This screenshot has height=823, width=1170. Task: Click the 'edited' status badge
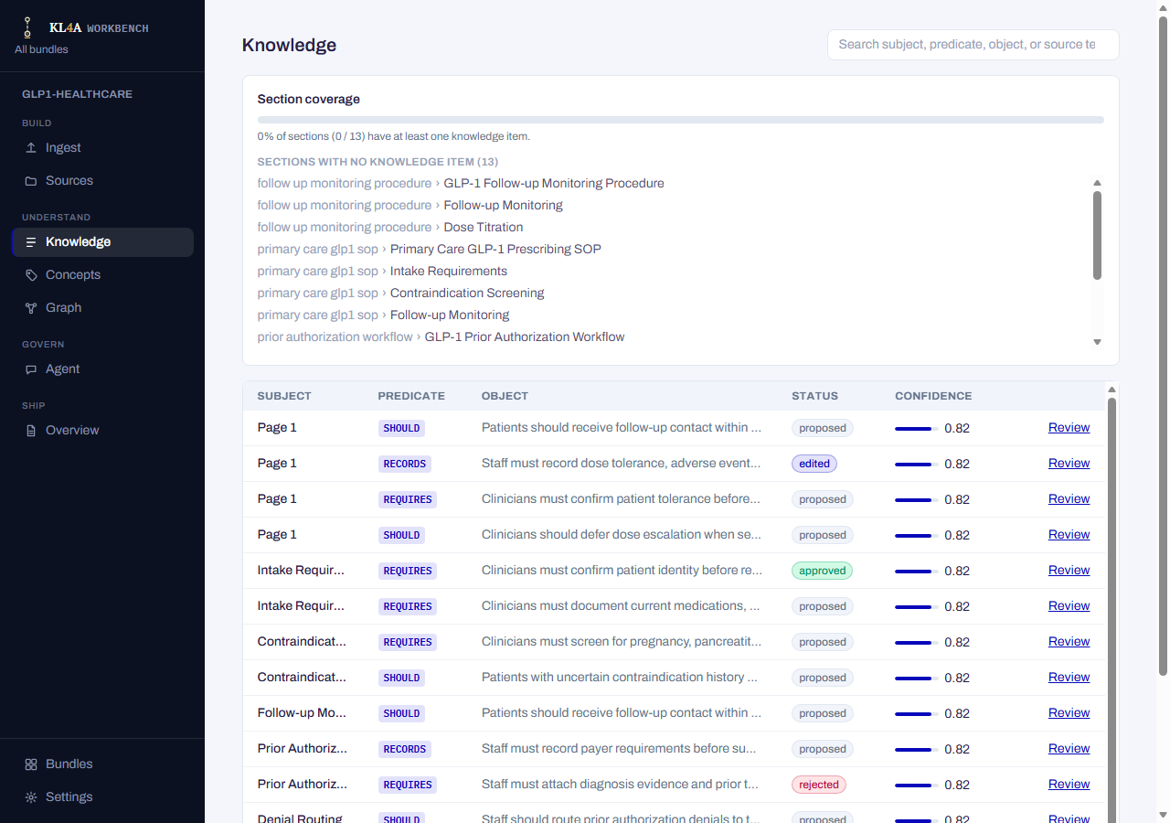814,464
